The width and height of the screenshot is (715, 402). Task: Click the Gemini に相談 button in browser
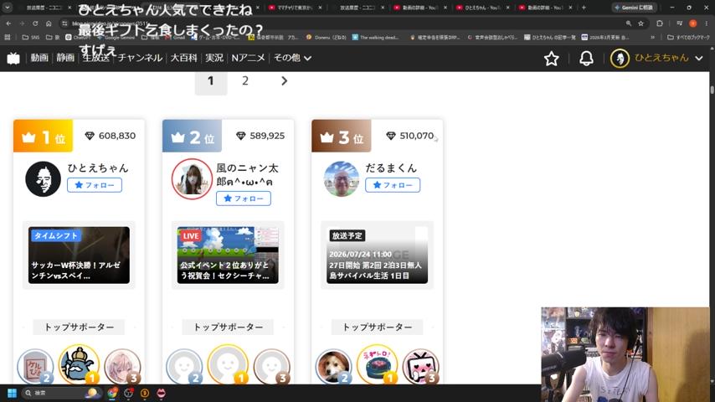[635, 8]
